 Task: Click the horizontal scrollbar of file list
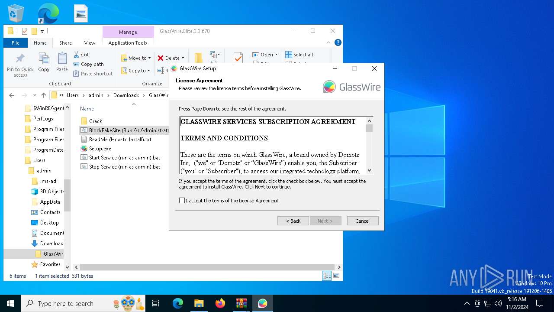(207, 267)
